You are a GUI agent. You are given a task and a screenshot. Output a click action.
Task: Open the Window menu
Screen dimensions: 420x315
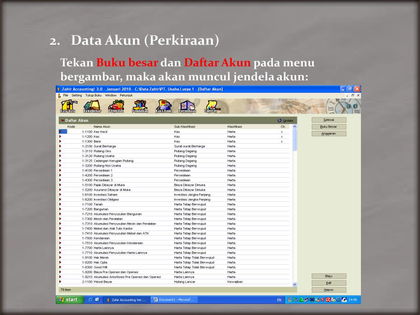point(111,95)
